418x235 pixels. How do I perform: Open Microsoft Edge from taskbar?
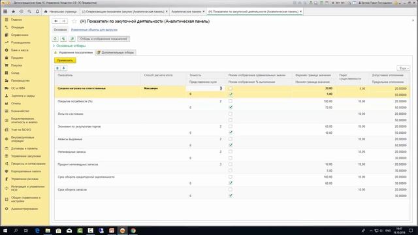click(37, 230)
